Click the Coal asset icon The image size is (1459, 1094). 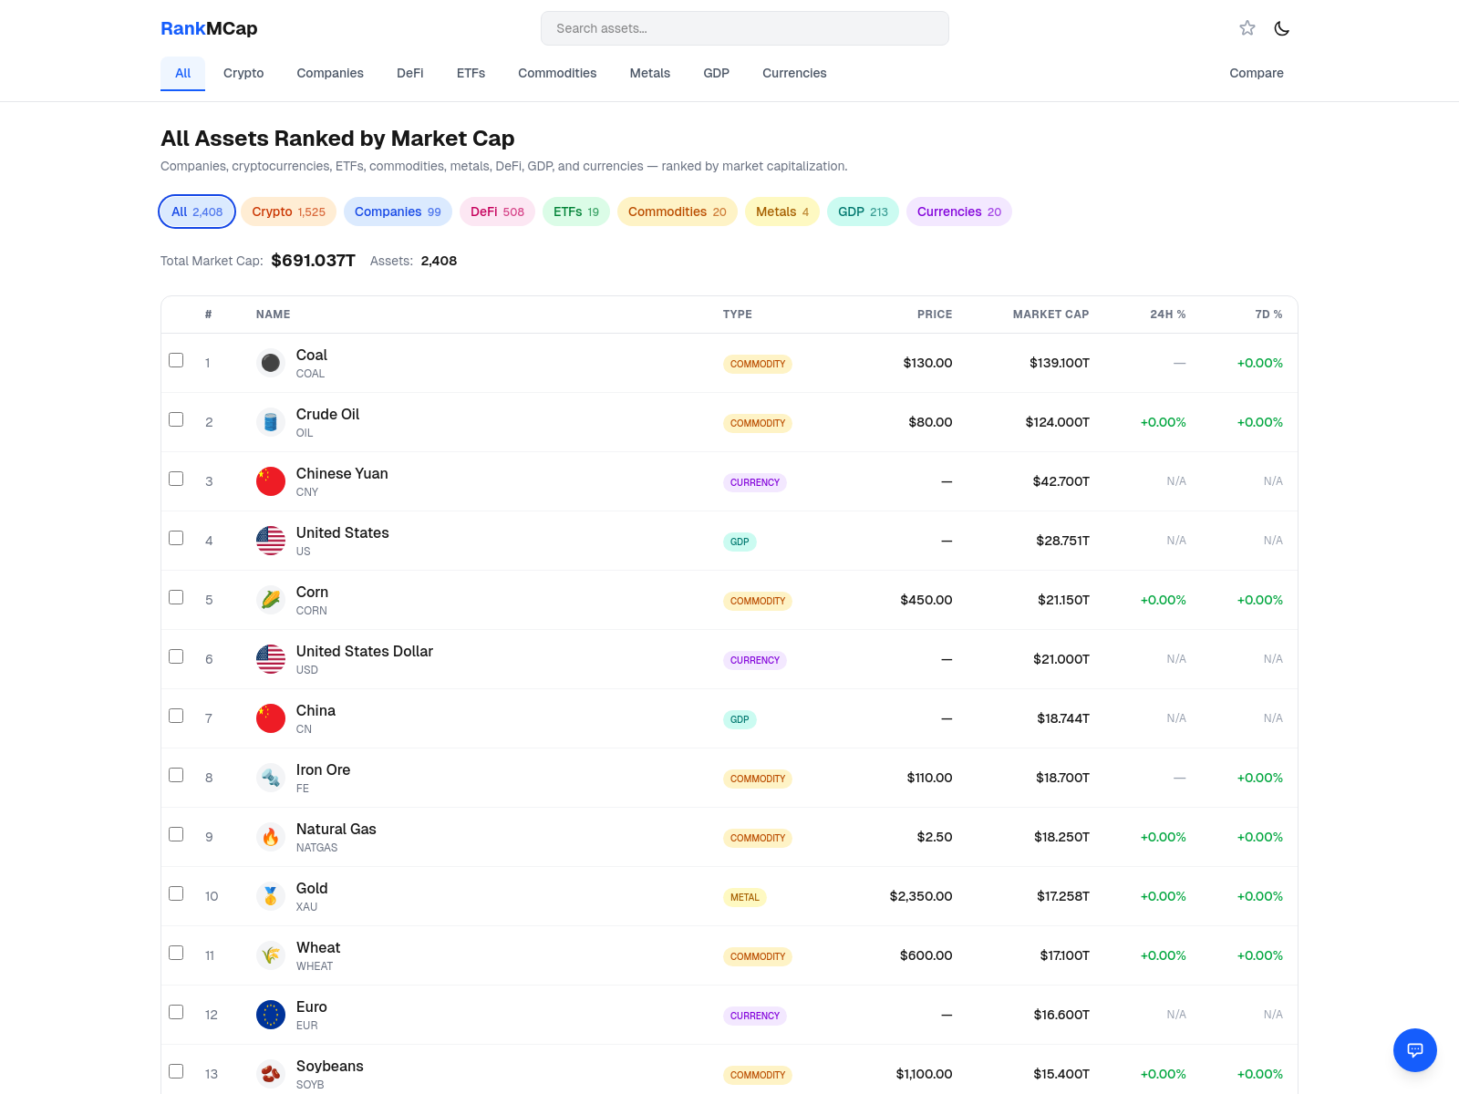point(271,363)
